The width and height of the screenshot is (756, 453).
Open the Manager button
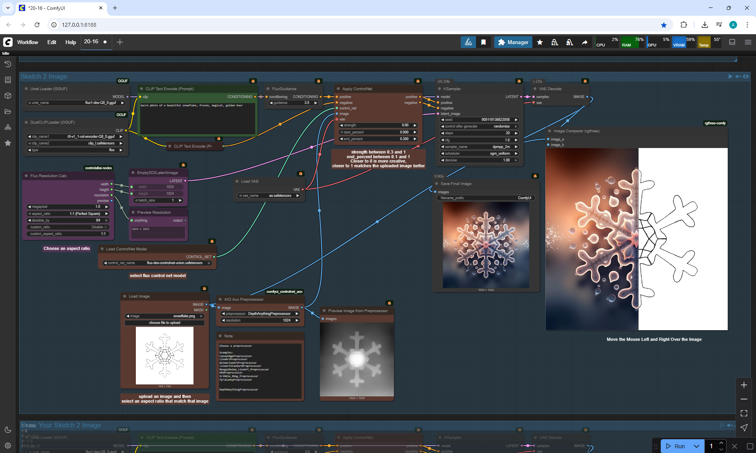(513, 42)
